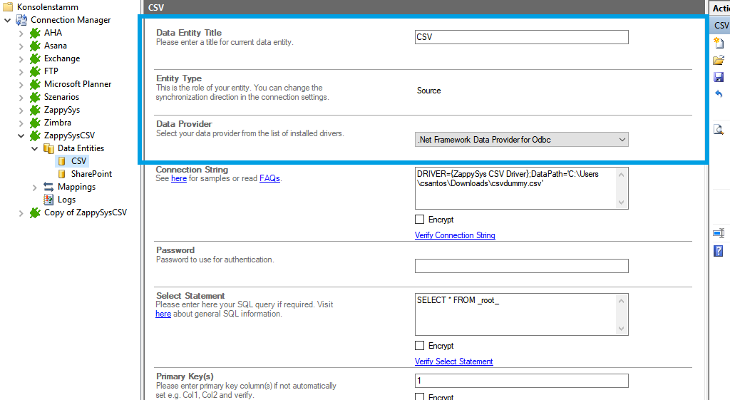The height and width of the screenshot is (400, 730).
Task: Collapse the ZappySysCSV connection node
Action: pos(21,135)
